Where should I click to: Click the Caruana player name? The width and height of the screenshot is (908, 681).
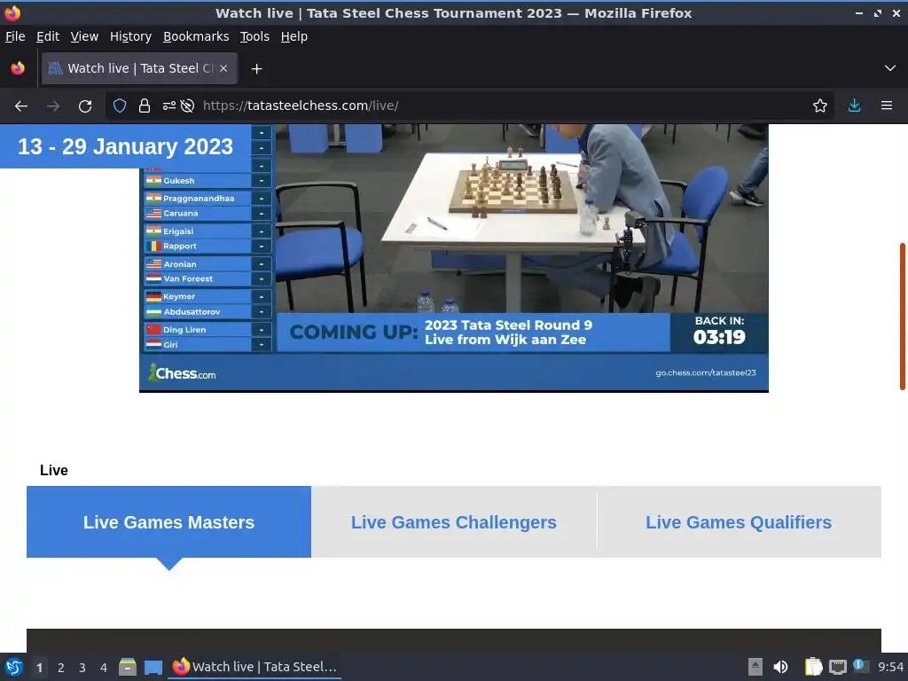point(181,213)
